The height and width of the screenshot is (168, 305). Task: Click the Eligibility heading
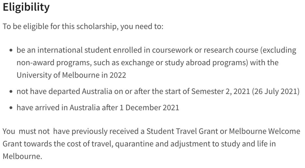pyautogui.click(x=26, y=7)
